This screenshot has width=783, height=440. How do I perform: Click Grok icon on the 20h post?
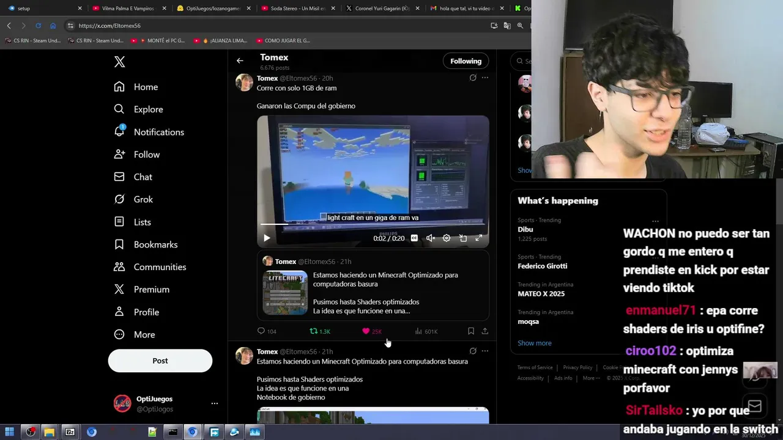pyautogui.click(x=473, y=78)
